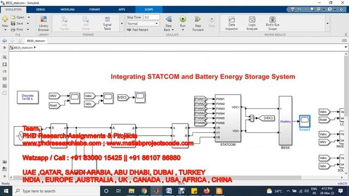
Task: Switch to the SCOPE tab
Action: [x=149, y=10]
